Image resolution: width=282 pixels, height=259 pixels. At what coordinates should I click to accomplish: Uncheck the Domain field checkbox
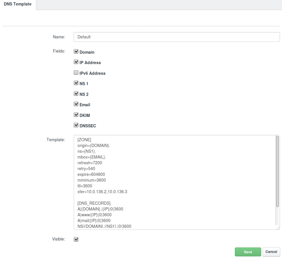[76, 51]
